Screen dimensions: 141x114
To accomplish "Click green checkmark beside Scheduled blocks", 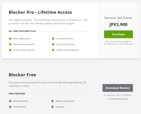I will (53, 39).
